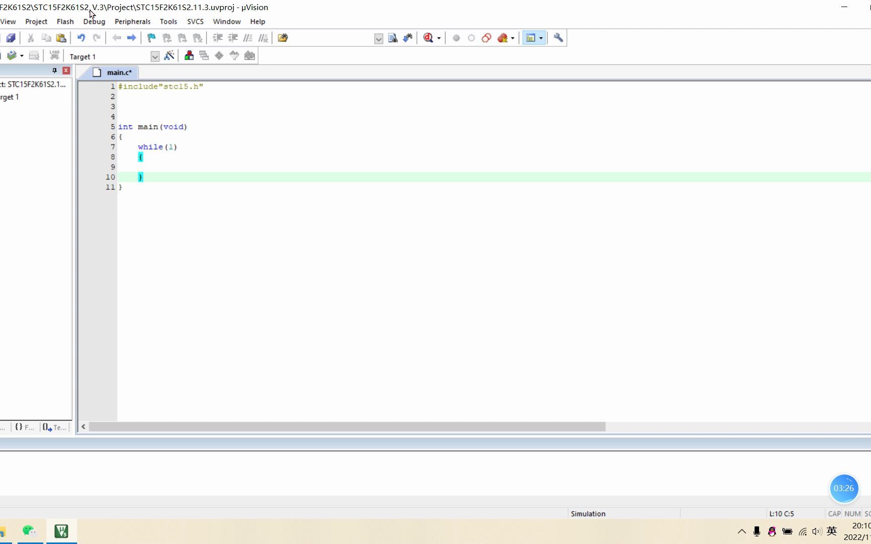Select the STC15F2K61S2 project tree item

click(33, 84)
